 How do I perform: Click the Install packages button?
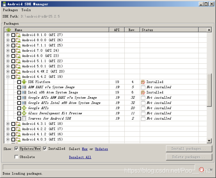tap(189, 149)
